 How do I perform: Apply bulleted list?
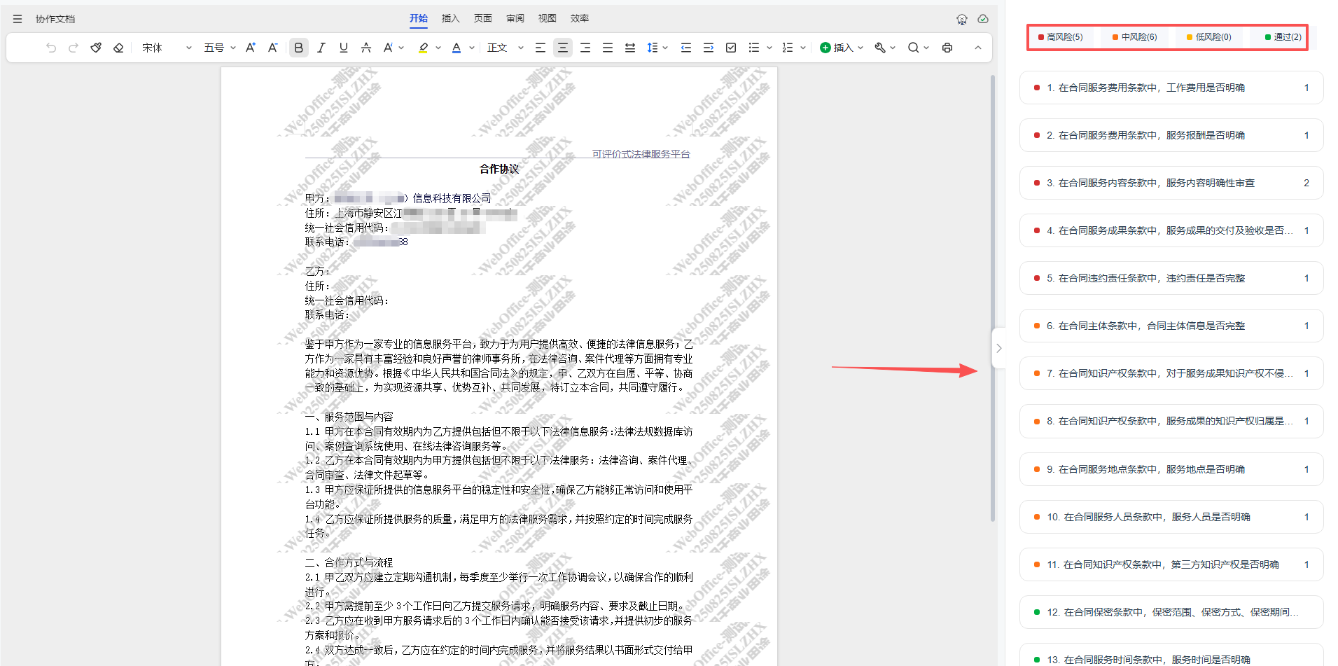tap(754, 48)
